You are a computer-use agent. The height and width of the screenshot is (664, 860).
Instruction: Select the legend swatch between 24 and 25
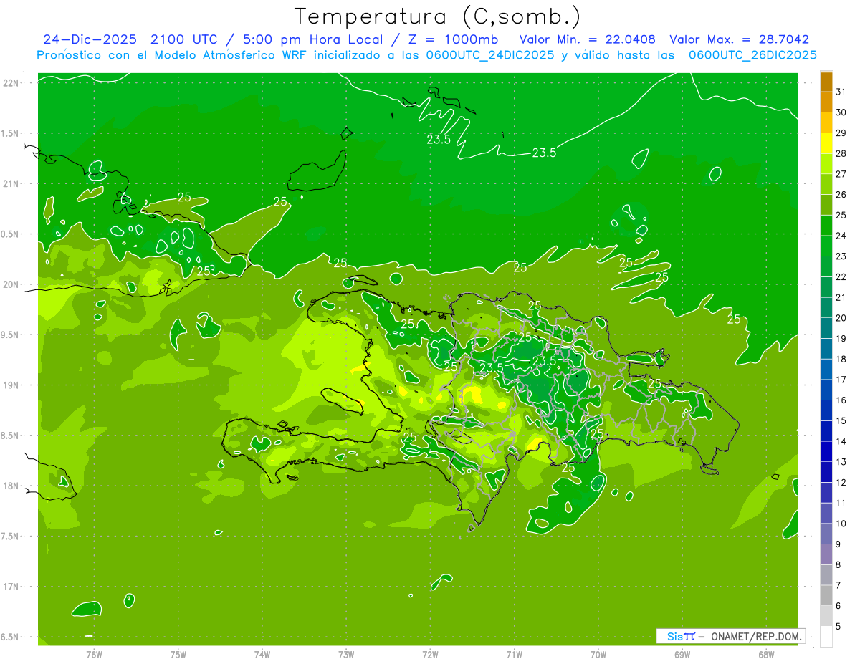(826, 225)
